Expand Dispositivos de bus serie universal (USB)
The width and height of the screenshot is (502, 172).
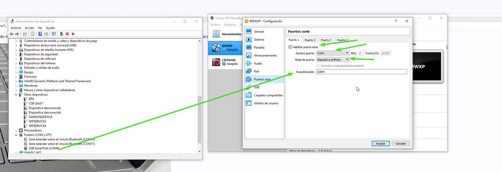point(16,45)
